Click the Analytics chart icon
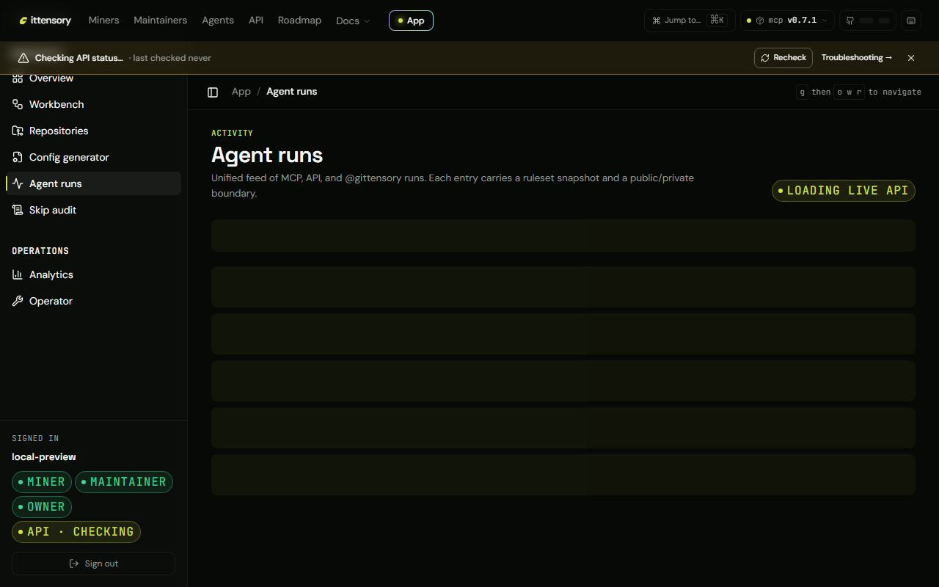The width and height of the screenshot is (939, 587). (18, 274)
